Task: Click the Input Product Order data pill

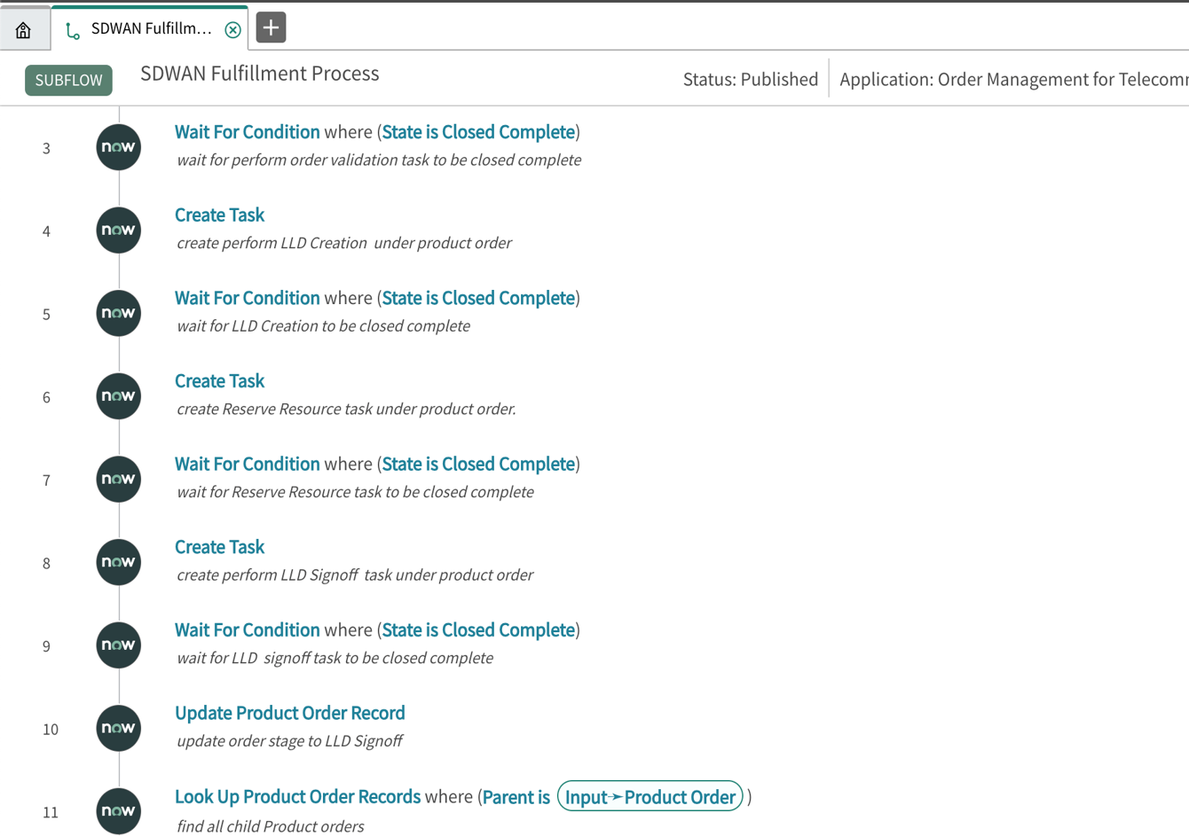Action: coord(650,796)
